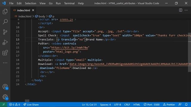Open the View menu
This screenshot has width=191, height=107.
click(x=42, y=3)
